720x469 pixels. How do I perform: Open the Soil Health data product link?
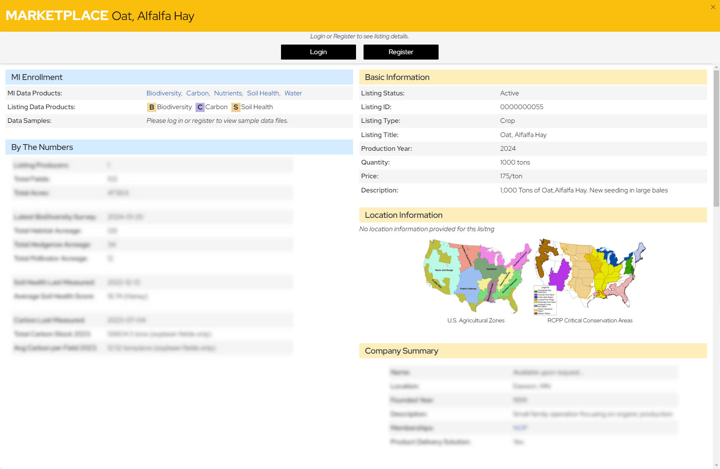pyautogui.click(x=263, y=93)
